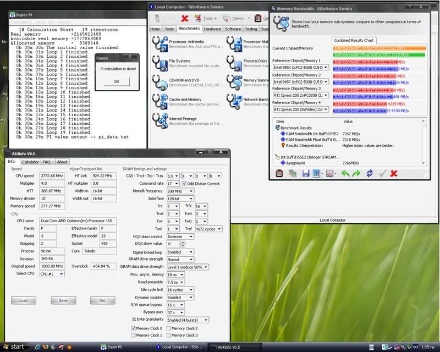Image resolution: width=440 pixels, height=352 pixels.
Task: Click OK in the Finish dialog
Action: 116,81
